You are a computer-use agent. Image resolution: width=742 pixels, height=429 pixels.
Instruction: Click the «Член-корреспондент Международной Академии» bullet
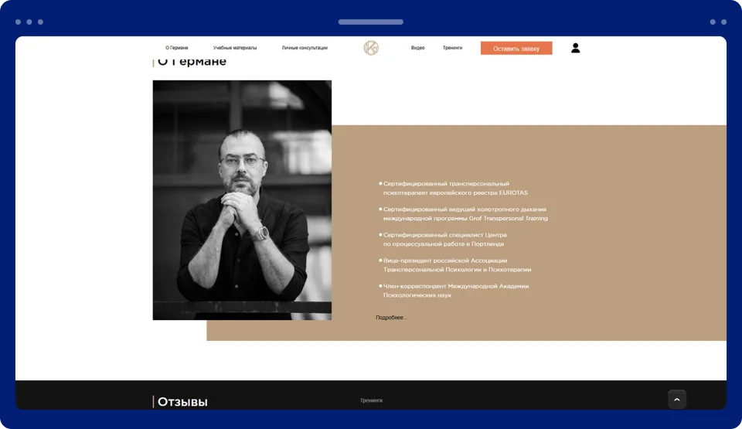456,291
